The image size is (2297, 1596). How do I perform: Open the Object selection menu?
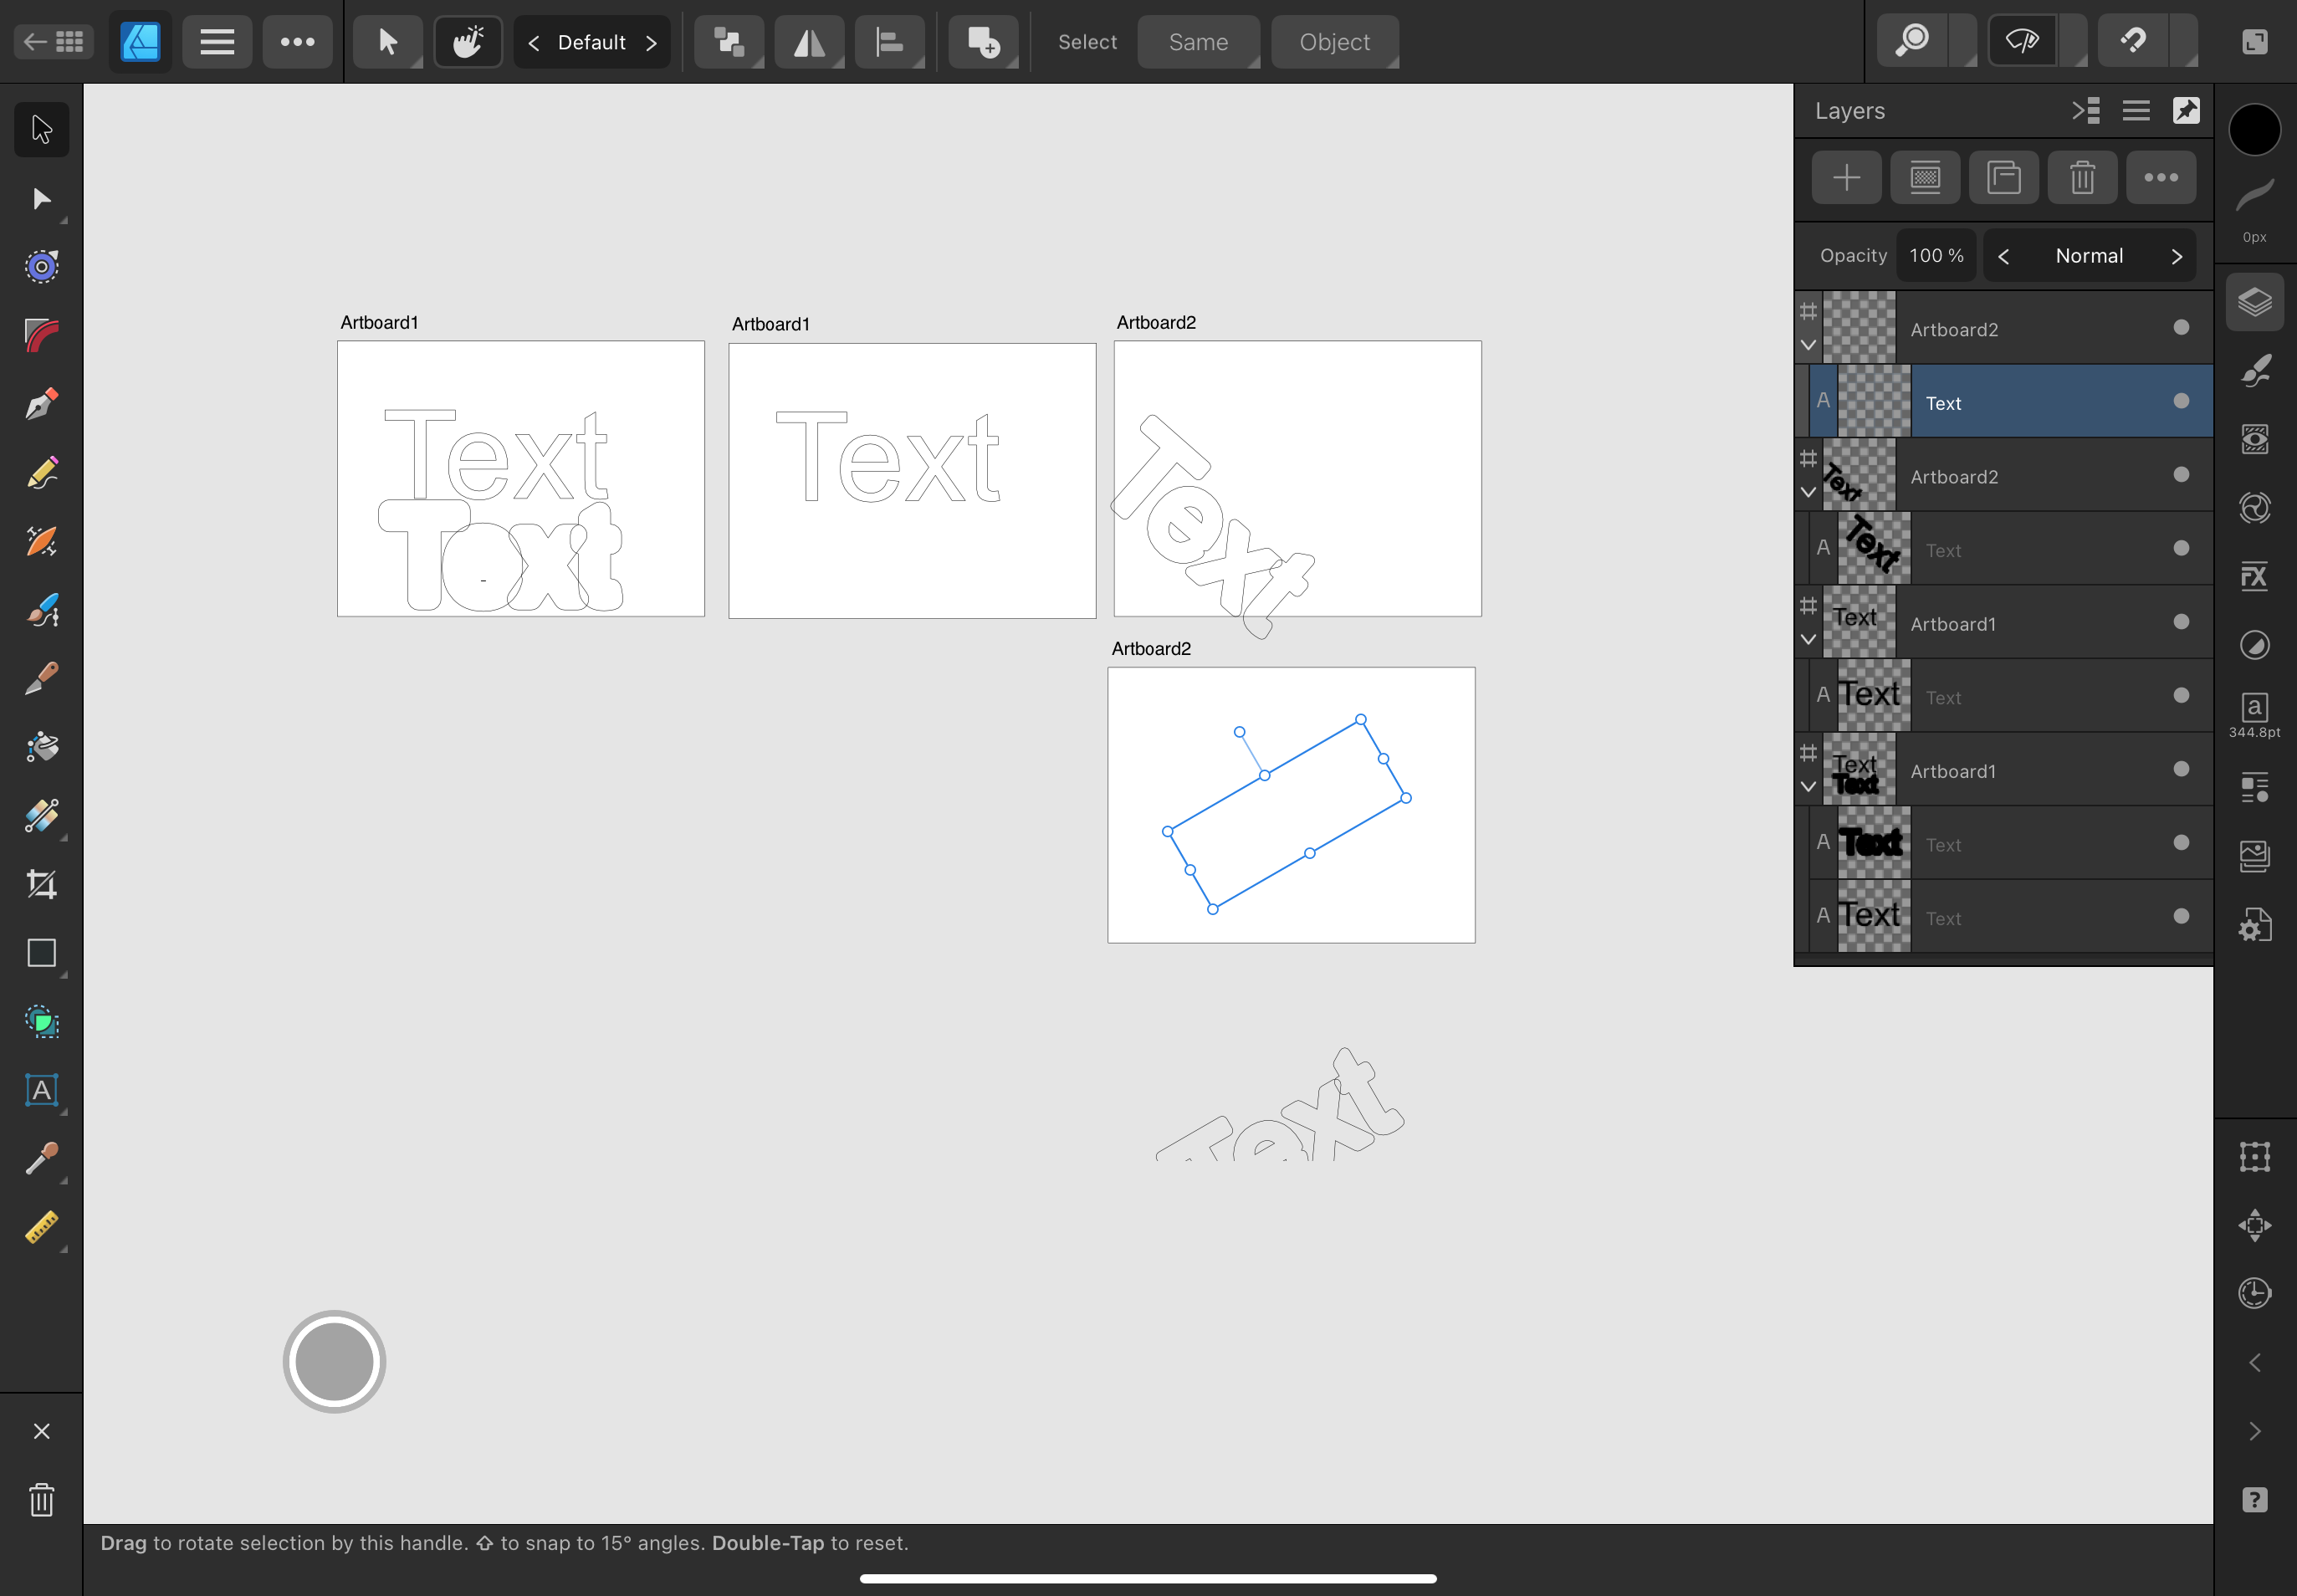pos(1334,42)
